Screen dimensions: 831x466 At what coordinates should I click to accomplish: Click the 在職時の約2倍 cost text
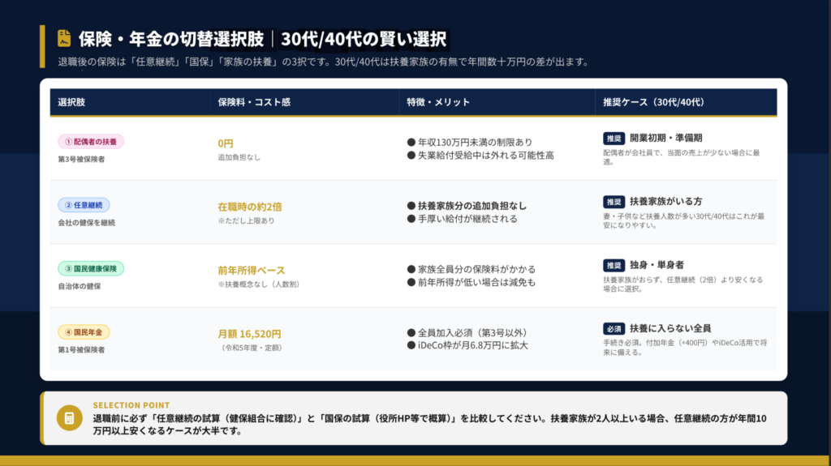click(251, 206)
